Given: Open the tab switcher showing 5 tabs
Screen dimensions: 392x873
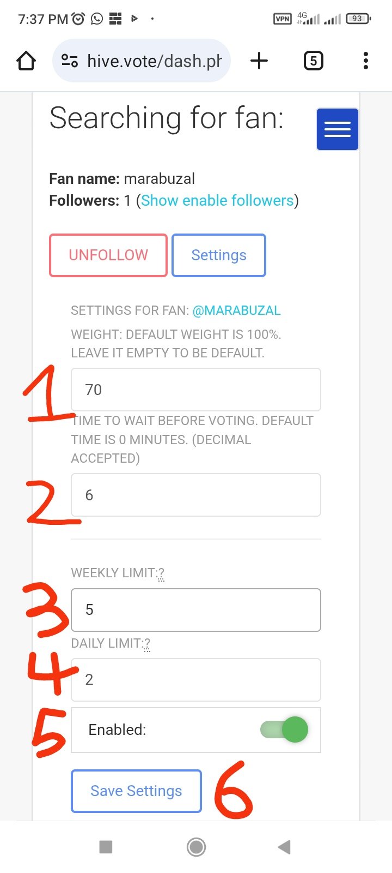Looking at the screenshot, I should coord(313,61).
